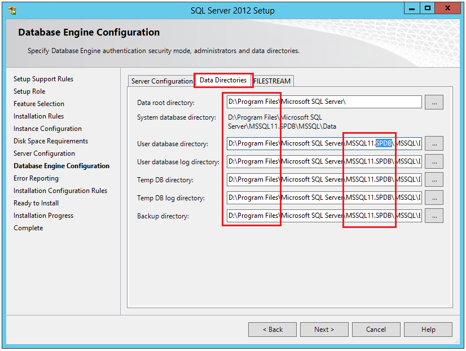The width and height of the screenshot is (466, 351).
Task: Click the Server Configuration step in sidebar
Action: coord(44,153)
